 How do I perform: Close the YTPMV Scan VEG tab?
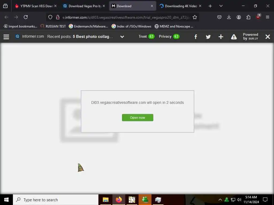click(55, 6)
